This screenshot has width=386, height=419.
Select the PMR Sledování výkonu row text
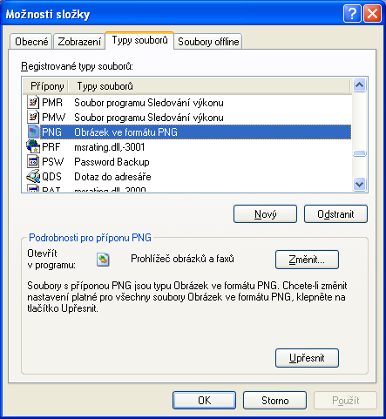click(x=149, y=103)
